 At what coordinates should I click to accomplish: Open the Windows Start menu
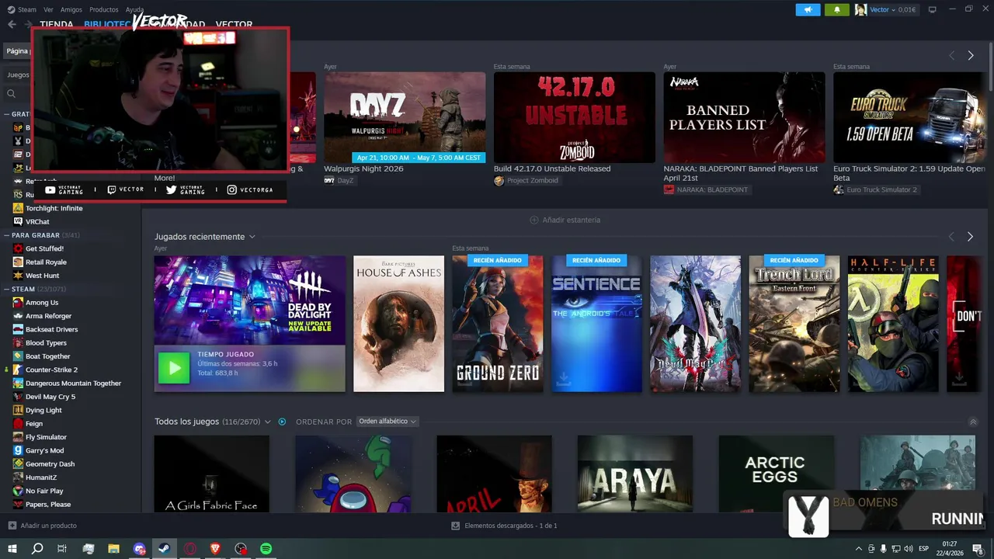point(12,549)
